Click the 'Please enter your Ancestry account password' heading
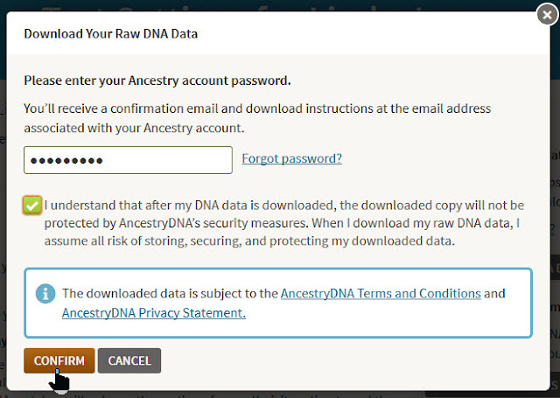560x398 pixels. pos(157,80)
